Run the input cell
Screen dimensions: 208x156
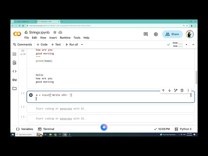pyautogui.click(x=31, y=95)
